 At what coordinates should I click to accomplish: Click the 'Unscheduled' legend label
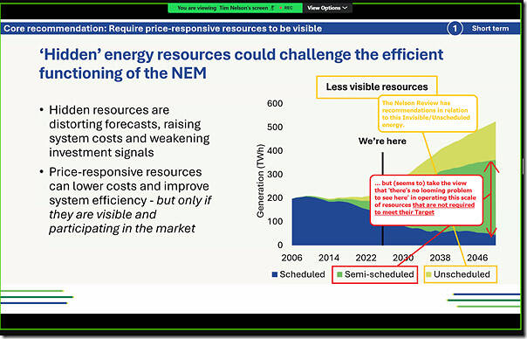pos(462,274)
